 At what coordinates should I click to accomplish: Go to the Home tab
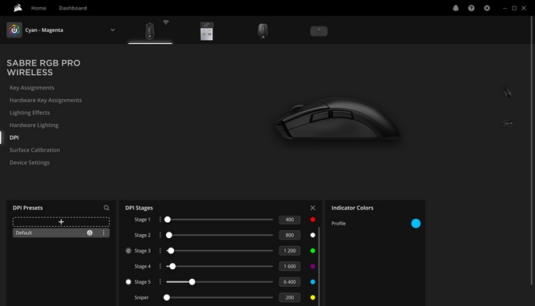pos(38,8)
